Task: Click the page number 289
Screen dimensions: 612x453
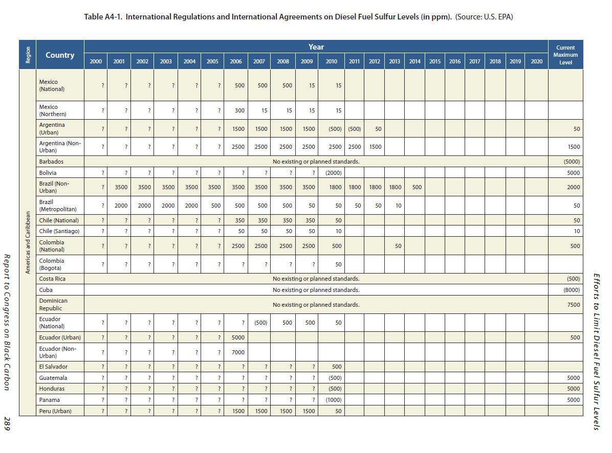Action: pyautogui.click(x=7, y=424)
